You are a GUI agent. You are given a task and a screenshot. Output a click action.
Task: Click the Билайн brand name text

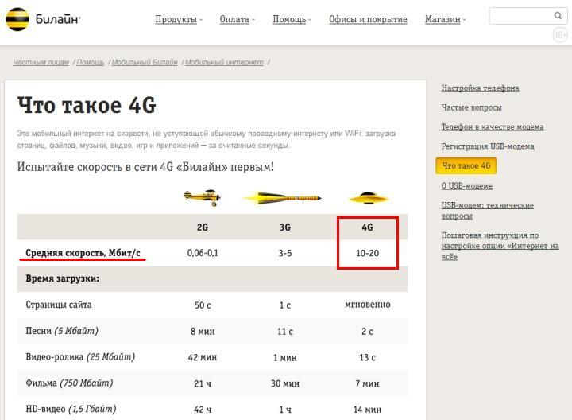pos(58,19)
